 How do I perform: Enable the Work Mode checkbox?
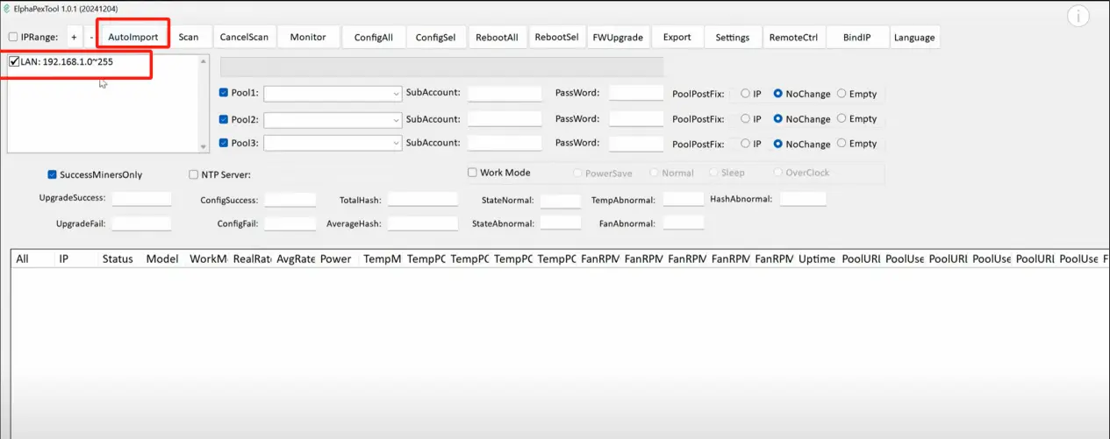point(472,173)
